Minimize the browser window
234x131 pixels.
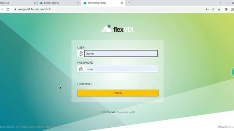click(x=227, y=3)
